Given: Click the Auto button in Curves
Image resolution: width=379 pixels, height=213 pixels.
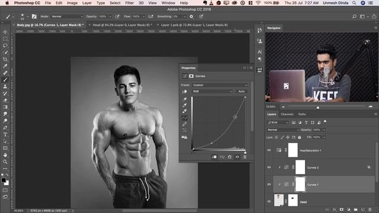Looking at the screenshot, I should tap(242, 92).
